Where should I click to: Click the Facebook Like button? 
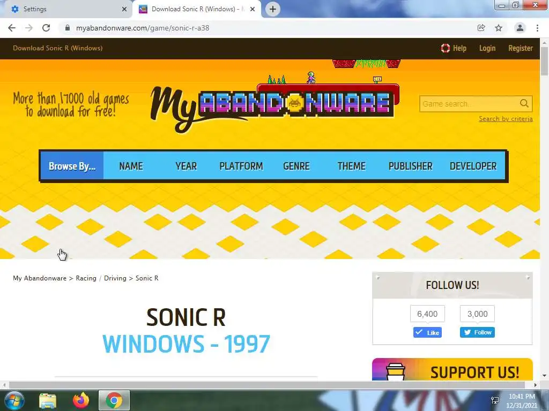(x=427, y=332)
